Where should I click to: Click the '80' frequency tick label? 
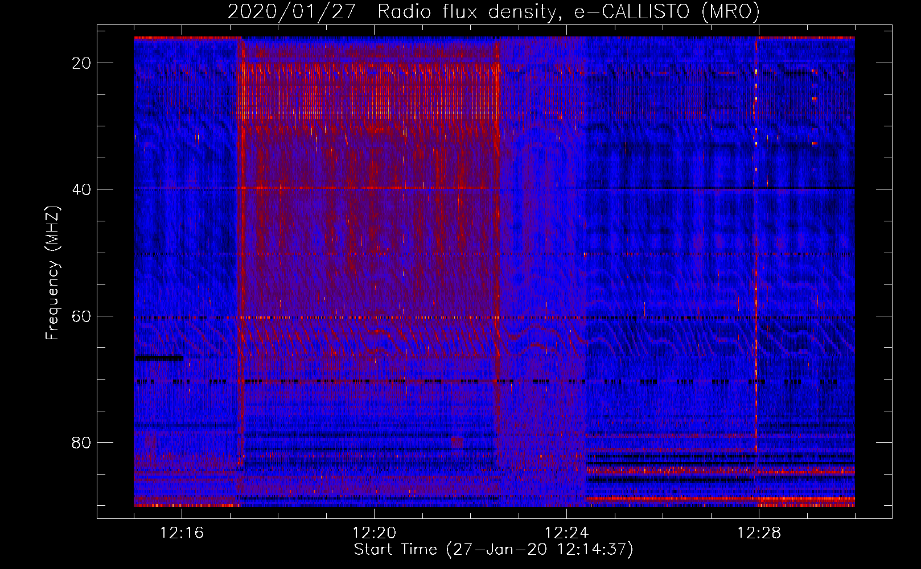click(82, 443)
